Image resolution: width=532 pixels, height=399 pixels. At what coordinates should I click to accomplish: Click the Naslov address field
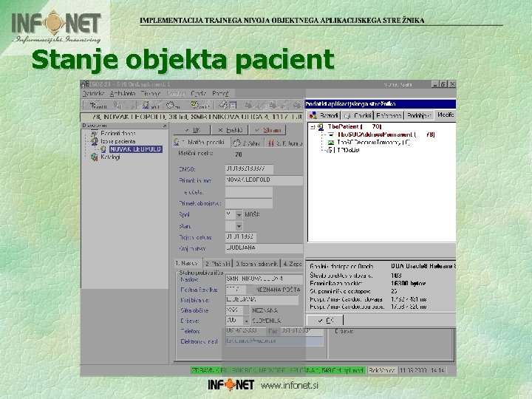click(264, 279)
